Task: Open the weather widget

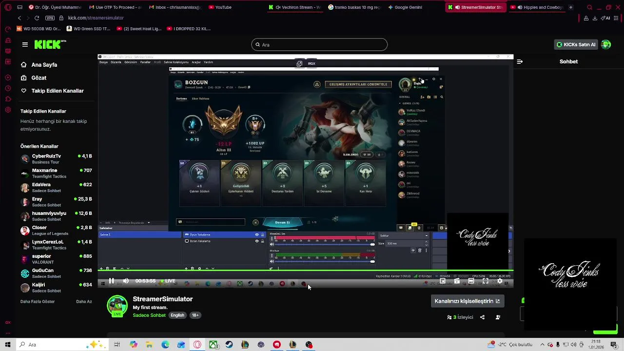Action: click(x=510, y=345)
